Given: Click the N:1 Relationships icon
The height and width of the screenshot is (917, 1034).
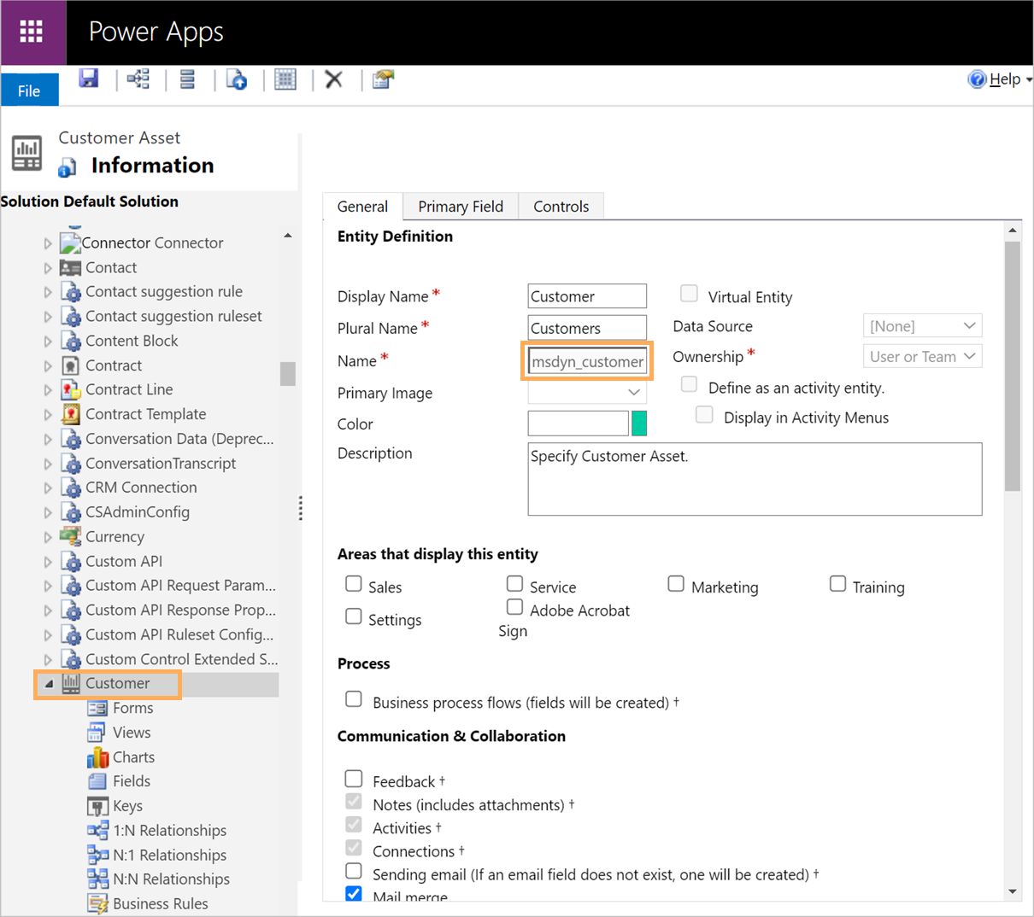Looking at the screenshot, I should [x=97, y=855].
